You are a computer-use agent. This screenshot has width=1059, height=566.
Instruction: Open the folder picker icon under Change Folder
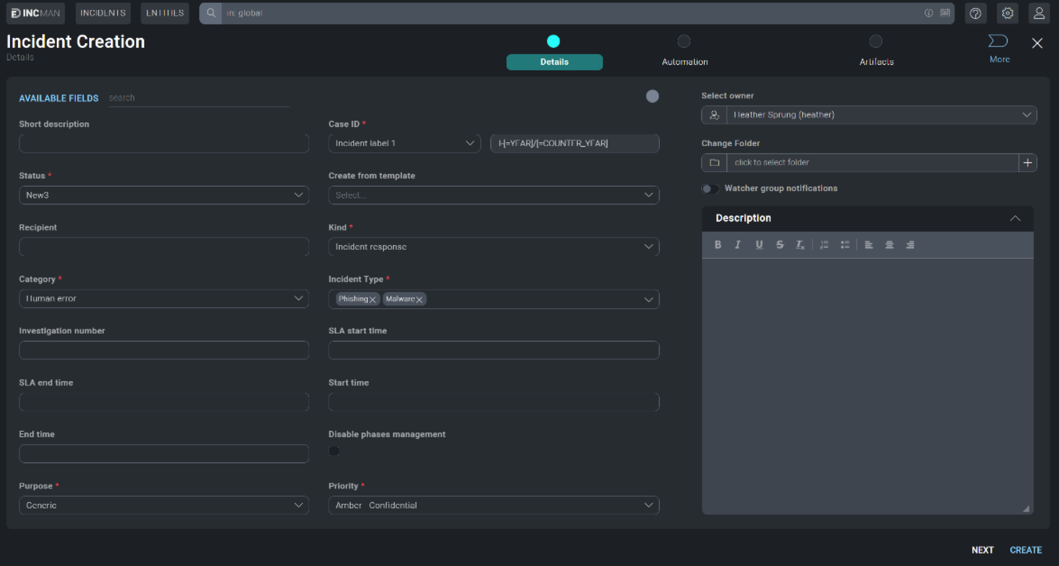point(714,162)
